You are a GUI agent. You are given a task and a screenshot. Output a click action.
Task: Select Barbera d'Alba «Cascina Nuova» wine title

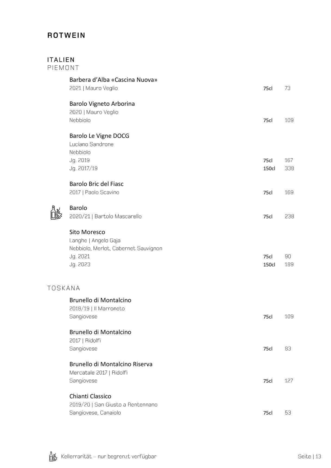[113, 80]
